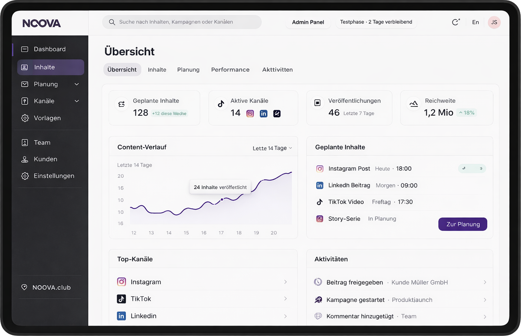Click the LinkedIn badge beside Linkedh Beitrag
The width and height of the screenshot is (521, 336).
[320, 185]
